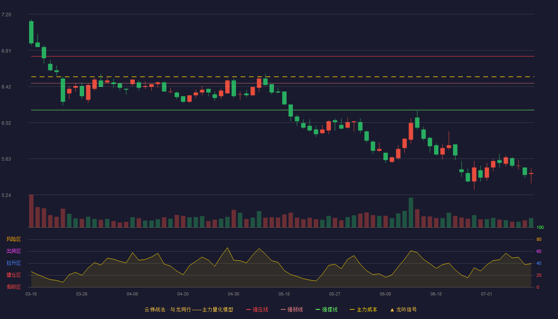The image size is (558, 319).
Task: Toggle the 强压线 legend item
Action: pos(257,309)
